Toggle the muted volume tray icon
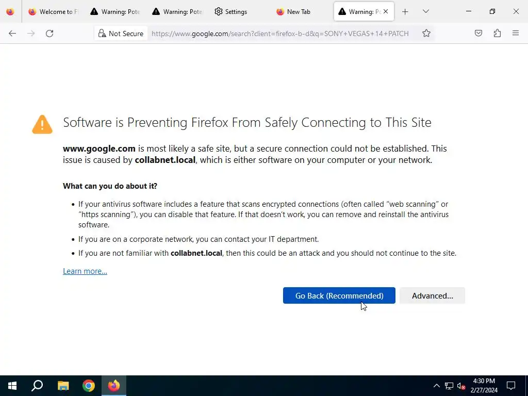This screenshot has height=396, width=528. pyautogui.click(x=461, y=386)
